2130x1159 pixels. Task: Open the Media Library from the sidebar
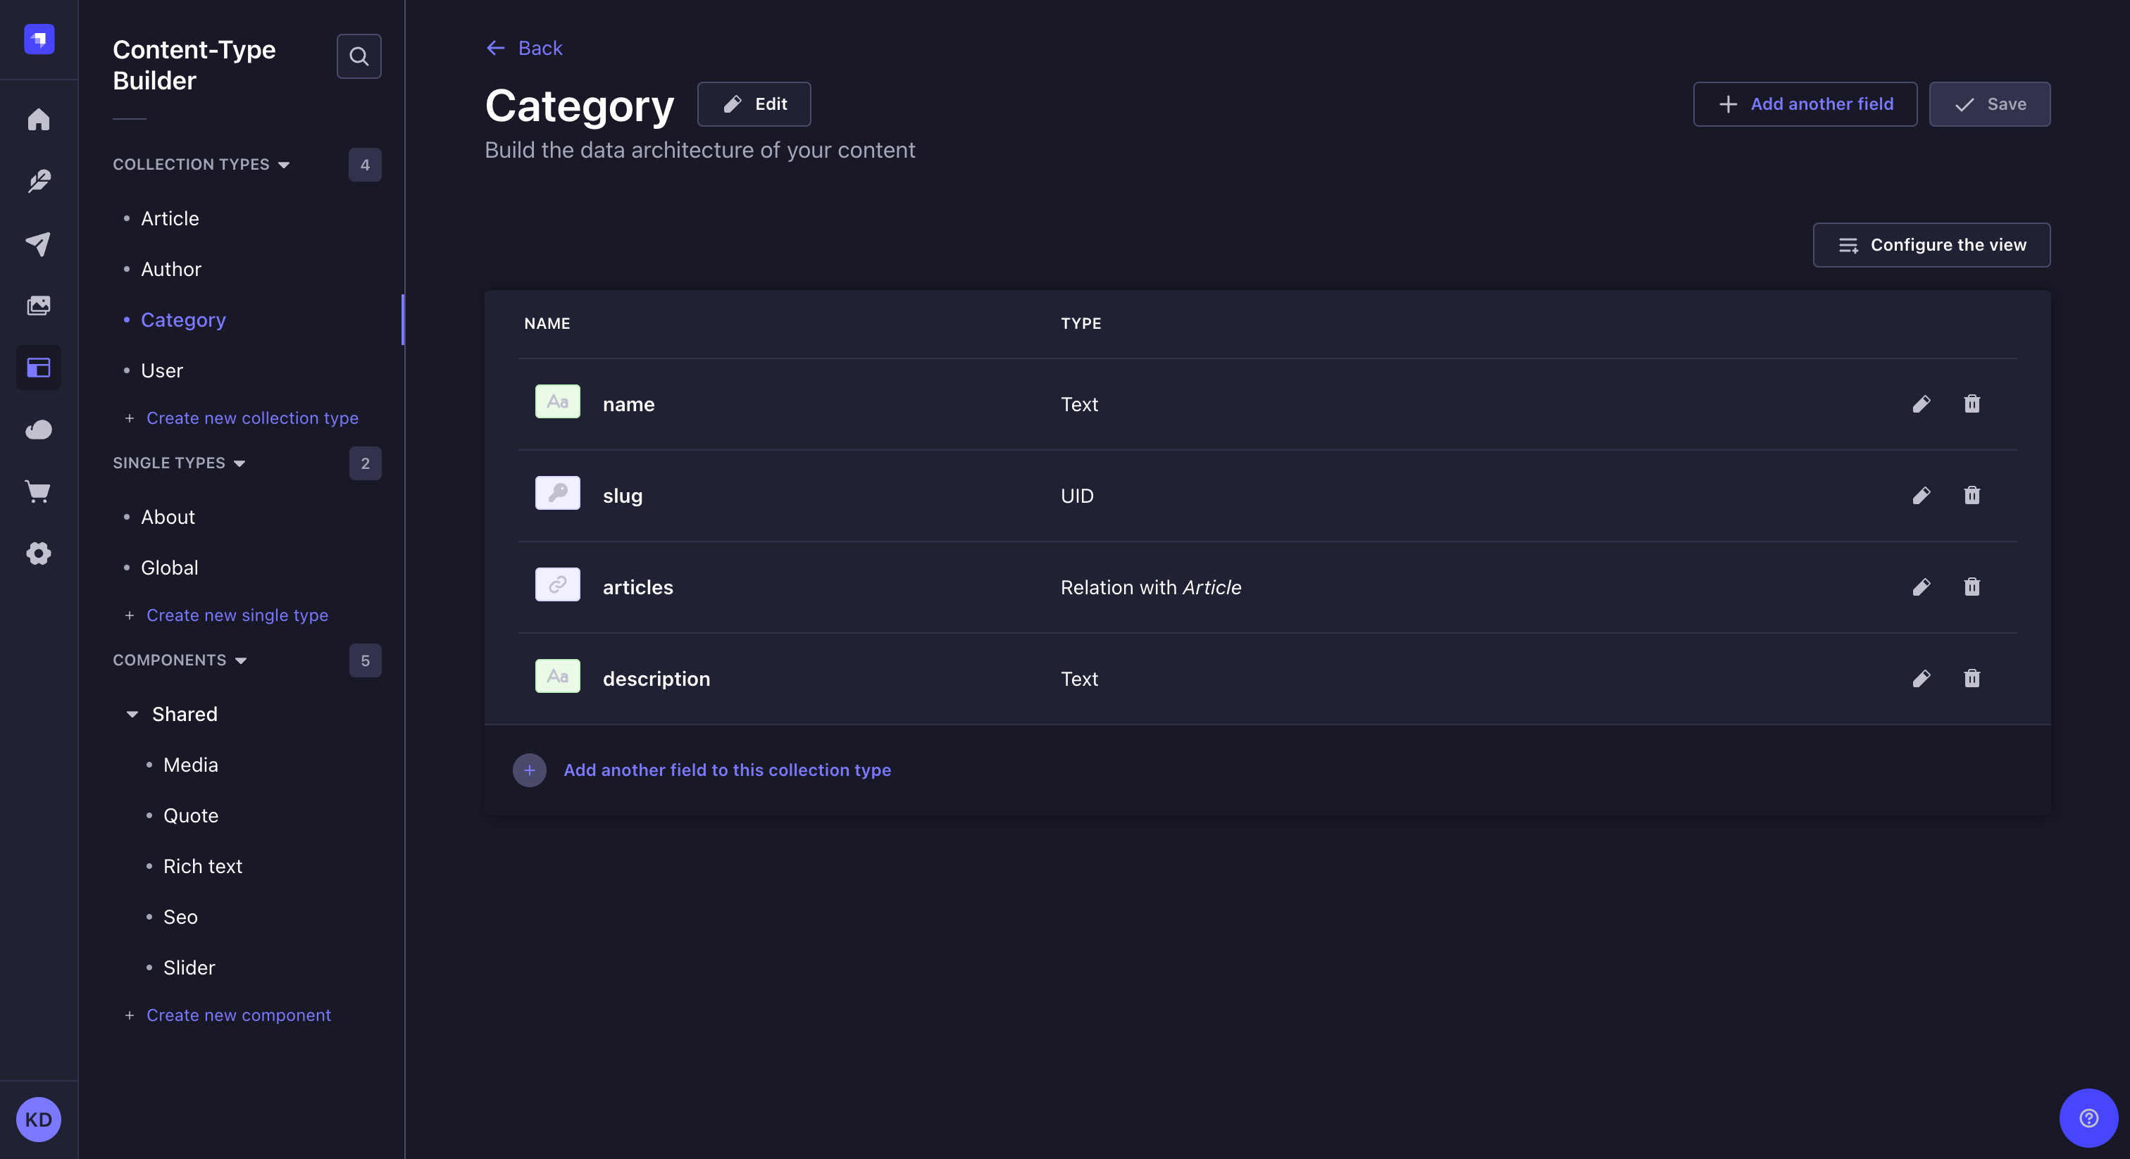tap(38, 305)
